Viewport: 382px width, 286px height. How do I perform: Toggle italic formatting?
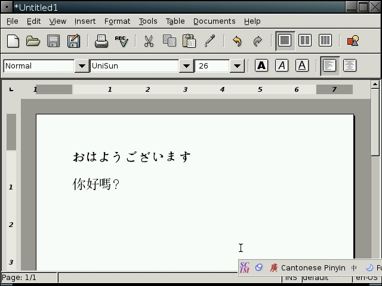pyautogui.click(x=282, y=66)
